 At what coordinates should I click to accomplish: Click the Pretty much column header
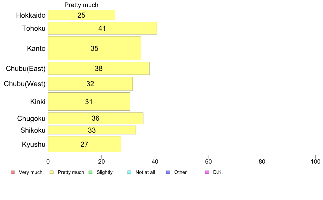click(x=81, y=5)
